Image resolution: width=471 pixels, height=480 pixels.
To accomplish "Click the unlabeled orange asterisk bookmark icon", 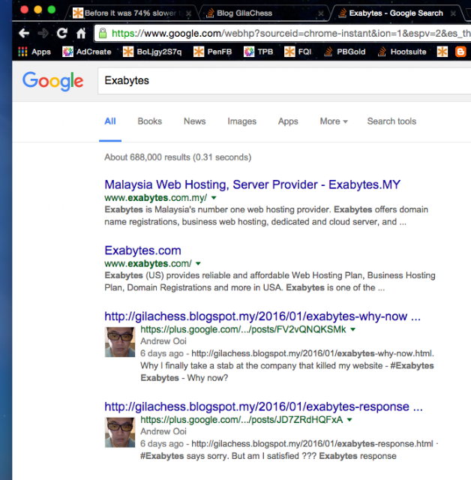I will (x=442, y=52).
